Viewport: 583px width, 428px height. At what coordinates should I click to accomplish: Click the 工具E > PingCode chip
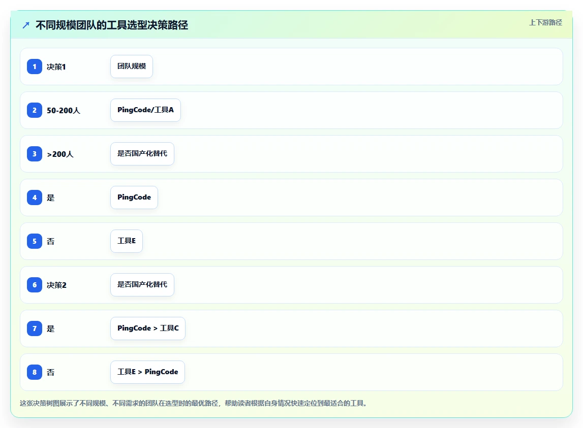pos(147,372)
